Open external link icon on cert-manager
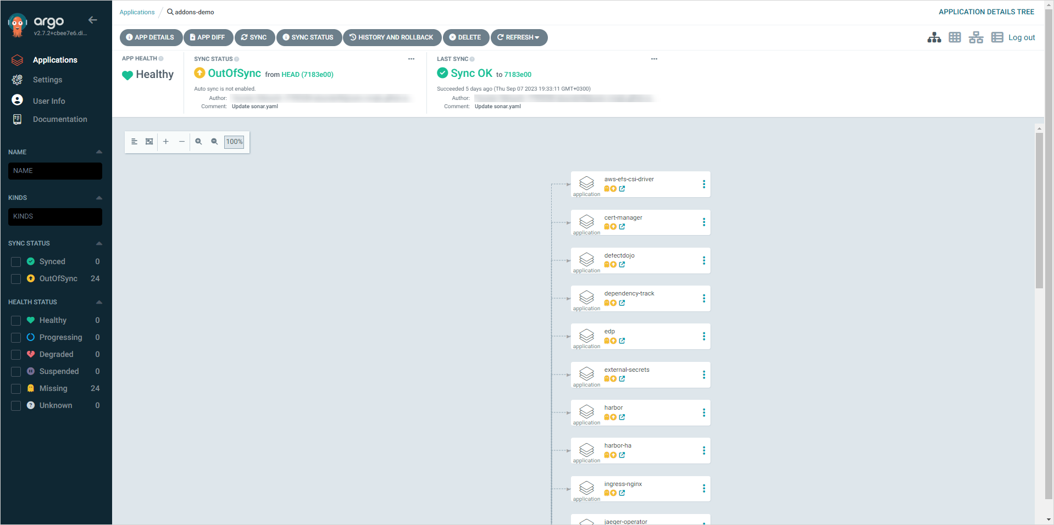Image resolution: width=1054 pixels, height=525 pixels. (622, 226)
